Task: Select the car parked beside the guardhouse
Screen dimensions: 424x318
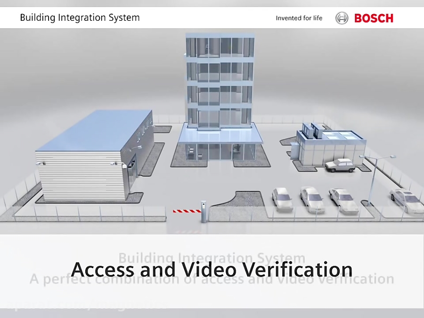Action: (x=339, y=166)
